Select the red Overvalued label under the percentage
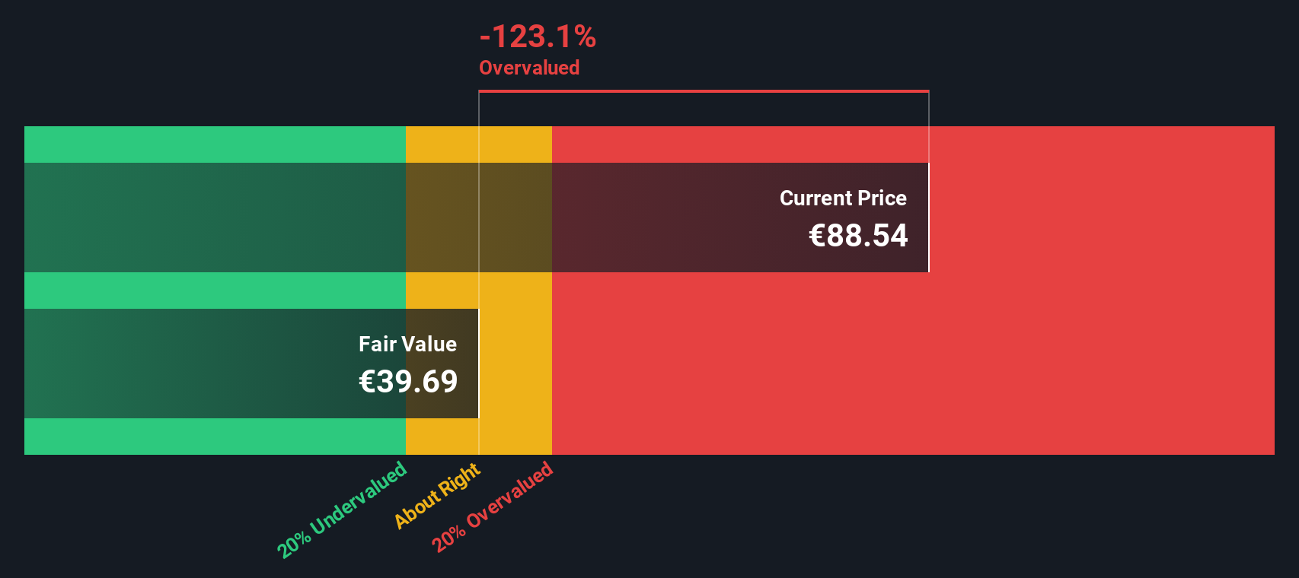Image resolution: width=1299 pixels, height=578 pixels. tap(529, 68)
